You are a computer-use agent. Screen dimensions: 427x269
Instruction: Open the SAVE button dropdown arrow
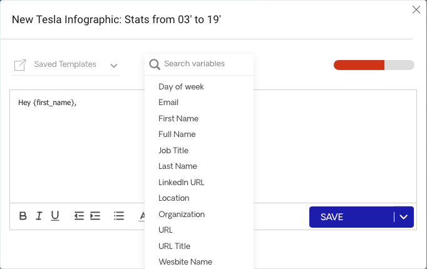(x=404, y=217)
